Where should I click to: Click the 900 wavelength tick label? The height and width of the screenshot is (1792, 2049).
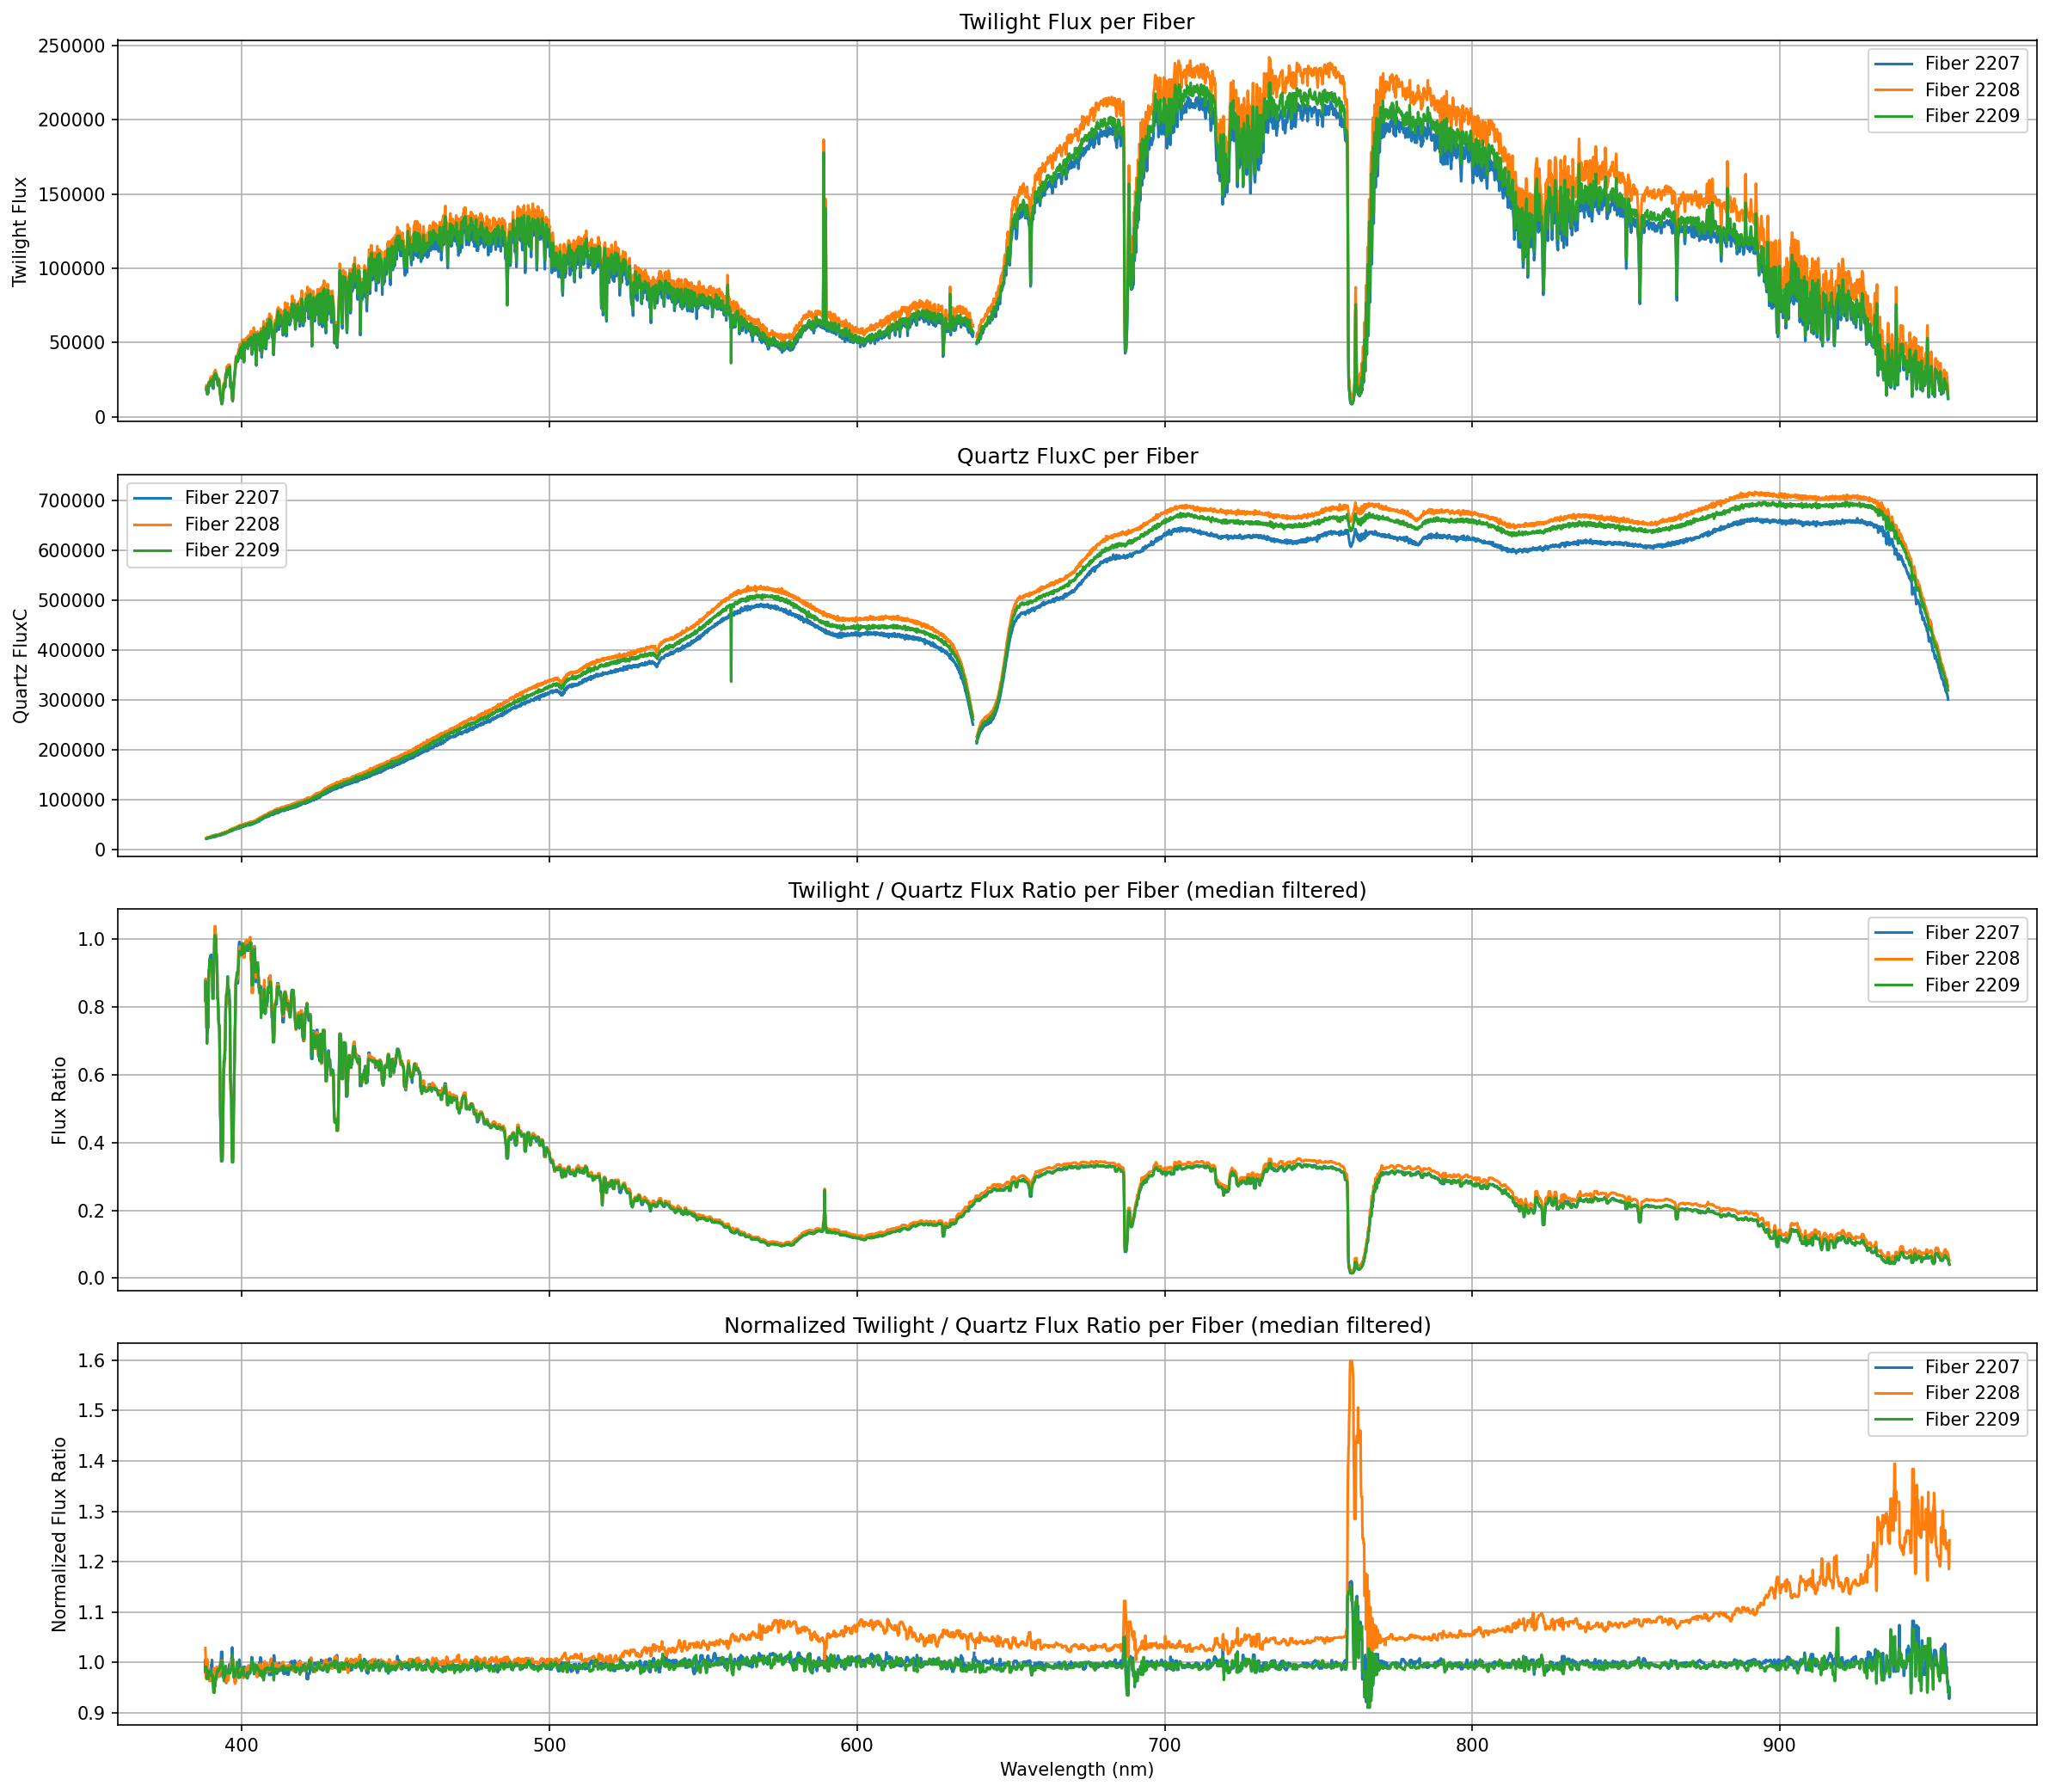click(x=1779, y=1746)
